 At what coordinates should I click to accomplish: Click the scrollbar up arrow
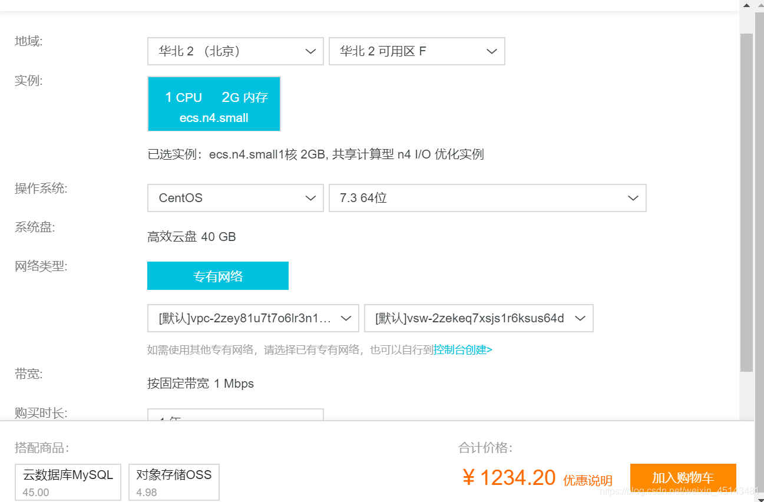click(x=747, y=5)
